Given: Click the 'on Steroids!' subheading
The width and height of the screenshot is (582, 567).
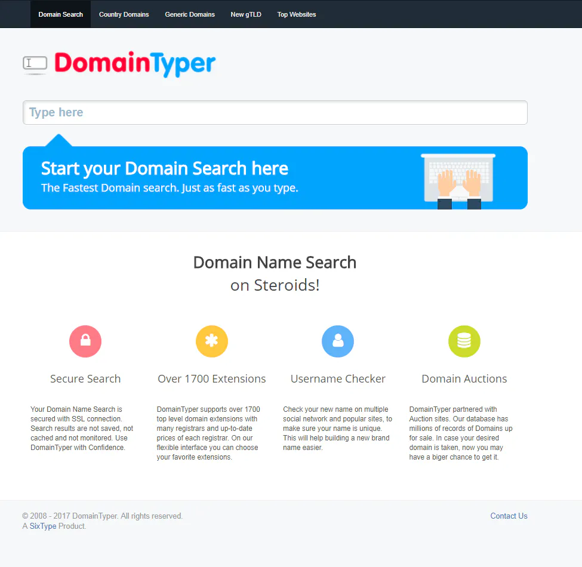Looking at the screenshot, I should click(x=275, y=285).
